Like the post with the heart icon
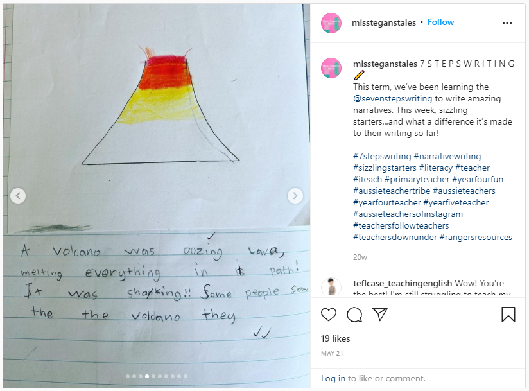 pos(328,315)
